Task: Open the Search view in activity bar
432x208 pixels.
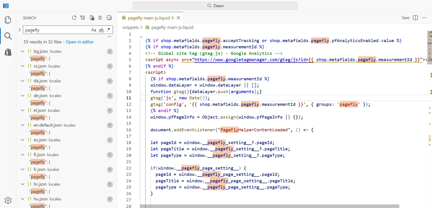Action: click(8, 36)
